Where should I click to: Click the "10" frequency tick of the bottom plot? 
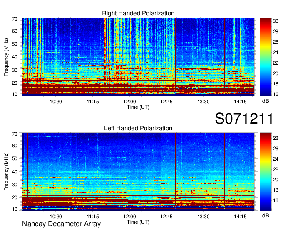coord(15,209)
